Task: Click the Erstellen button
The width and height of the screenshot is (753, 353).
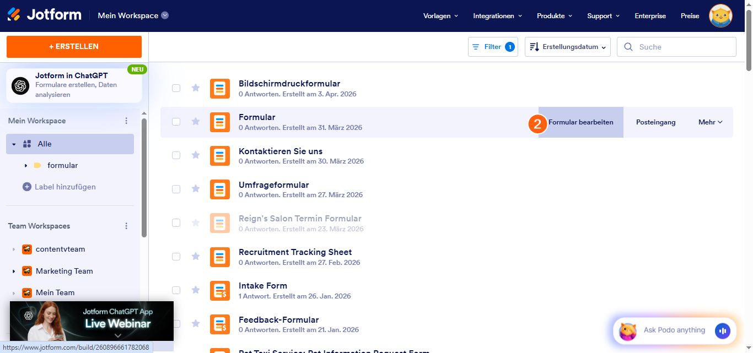Action: click(74, 47)
